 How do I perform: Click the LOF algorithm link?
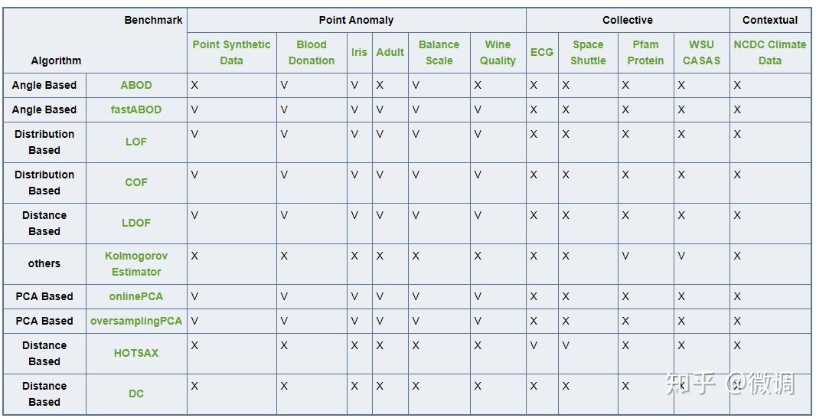coord(136,142)
